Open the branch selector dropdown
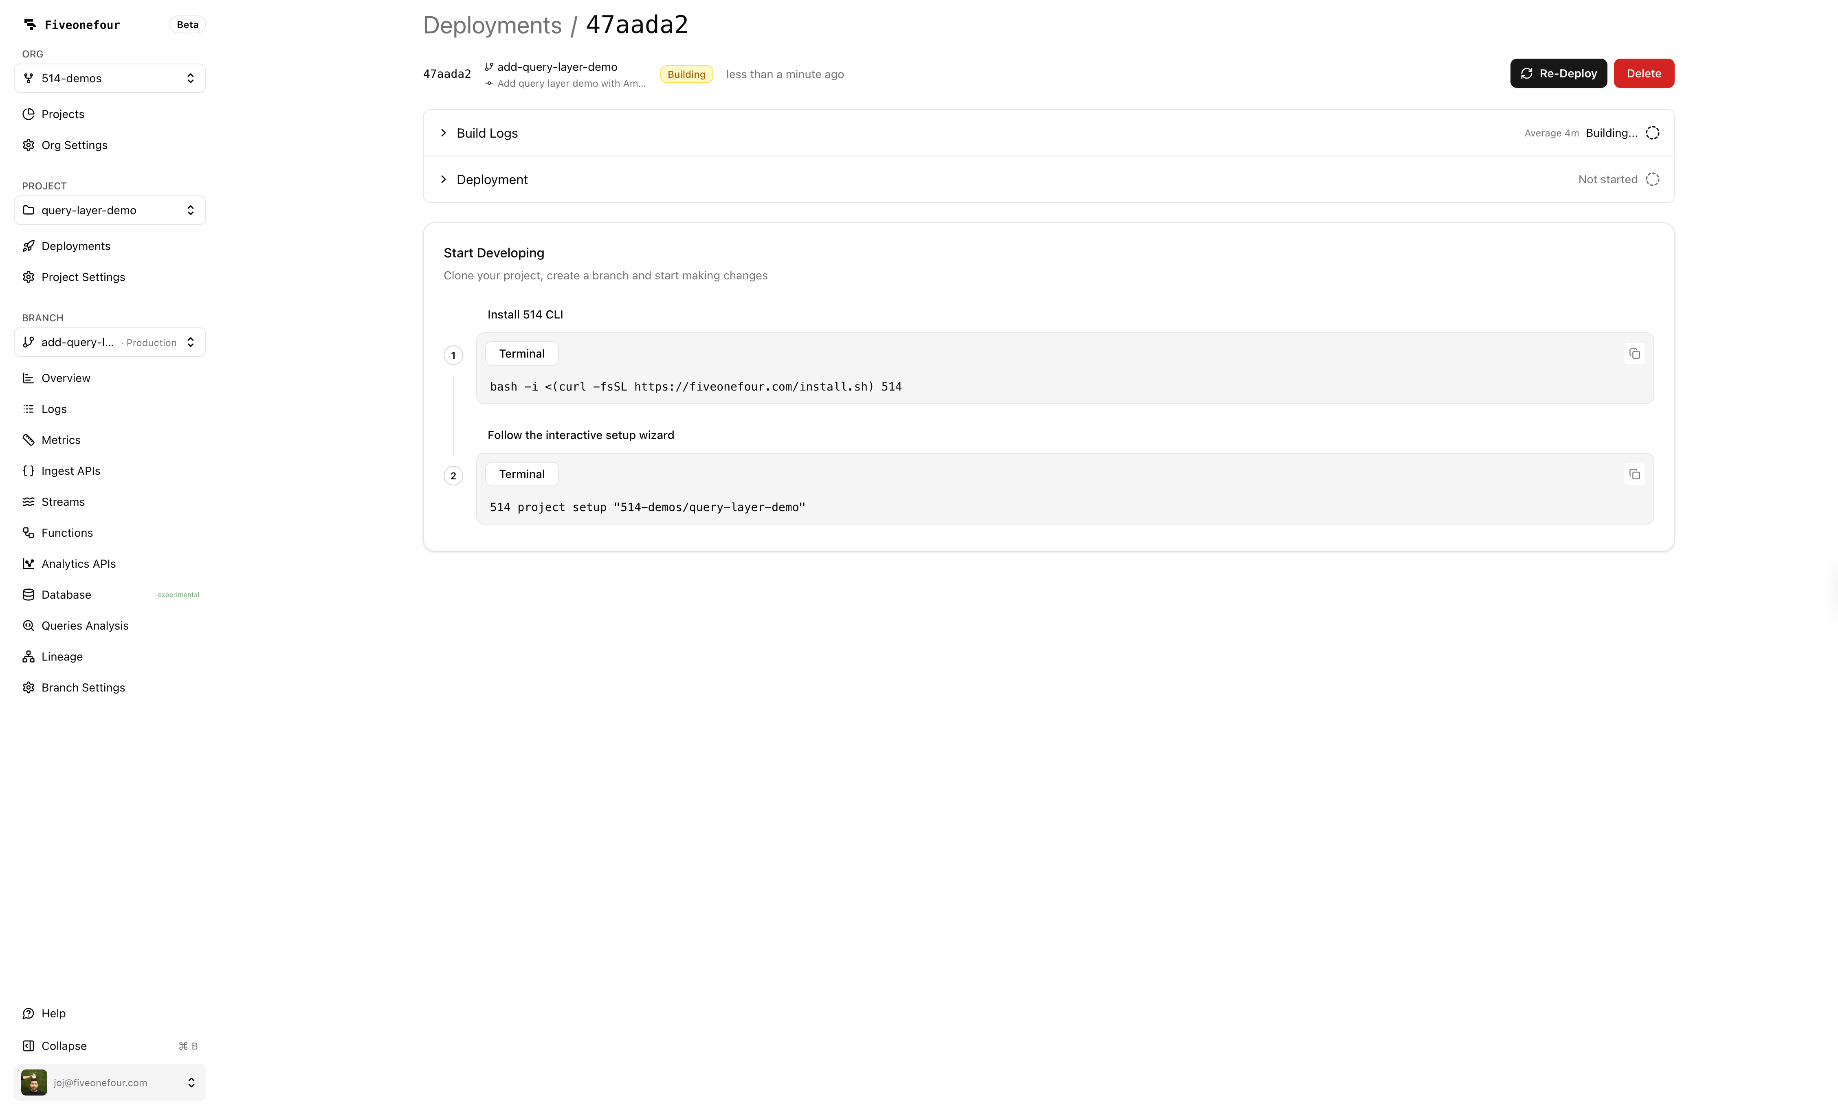Screen dimensions: 1838x1111 110,342
